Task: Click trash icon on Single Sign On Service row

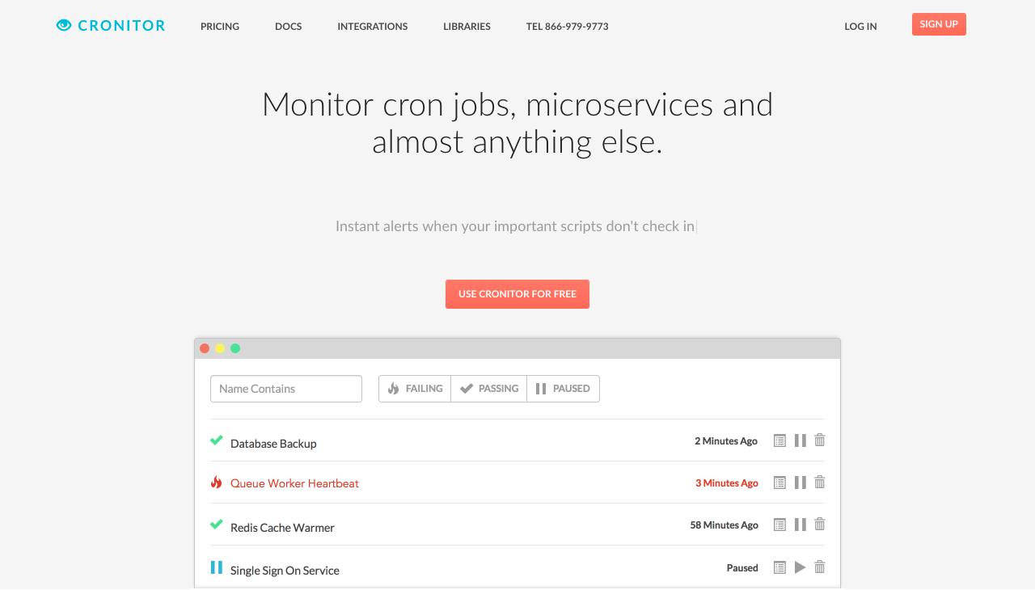Action: click(820, 567)
